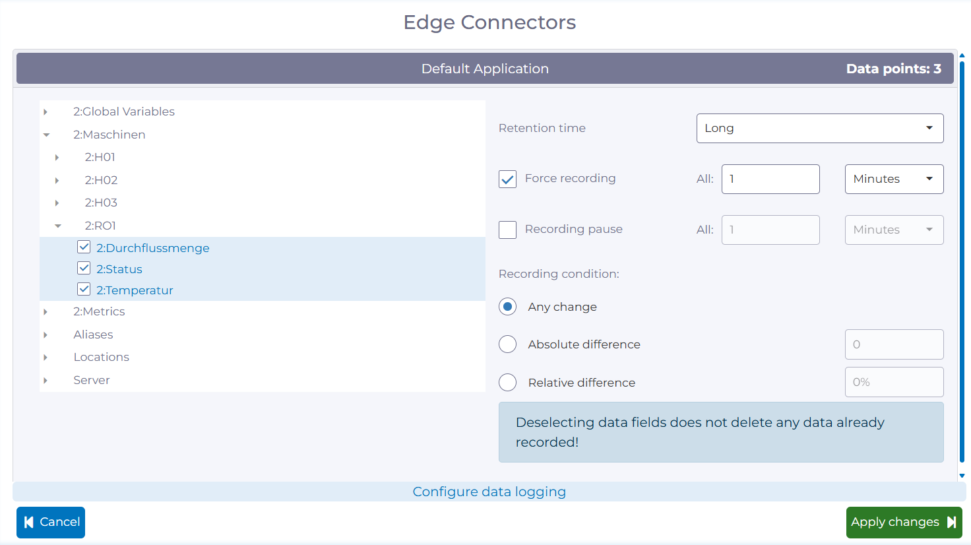Image resolution: width=971 pixels, height=545 pixels.
Task: Click the Force recording interval input field
Action: (770, 179)
